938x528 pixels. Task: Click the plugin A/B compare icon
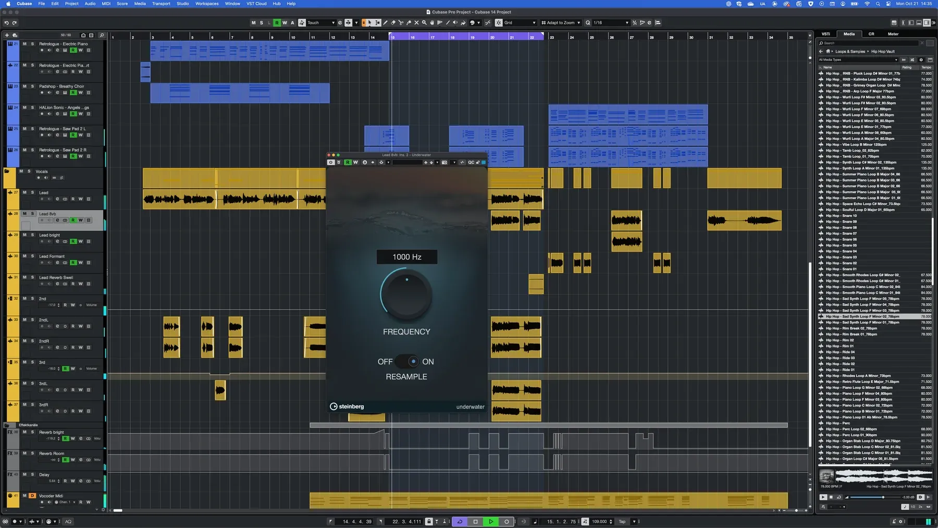pos(365,162)
